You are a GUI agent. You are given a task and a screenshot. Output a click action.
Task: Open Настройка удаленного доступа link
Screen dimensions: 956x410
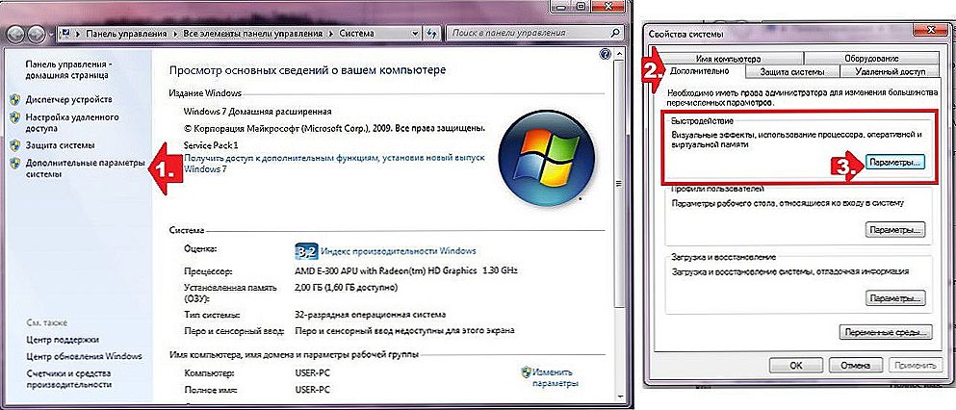(x=72, y=123)
